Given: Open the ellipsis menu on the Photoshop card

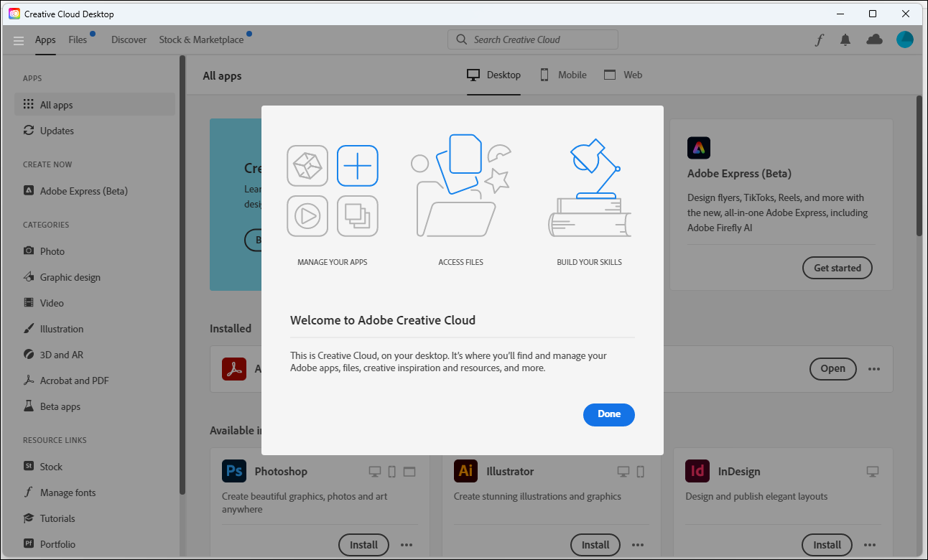Looking at the screenshot, I should (407, 545).
